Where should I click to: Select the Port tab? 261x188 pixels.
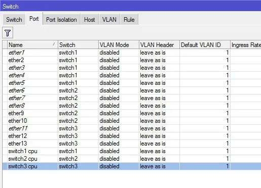34,19
